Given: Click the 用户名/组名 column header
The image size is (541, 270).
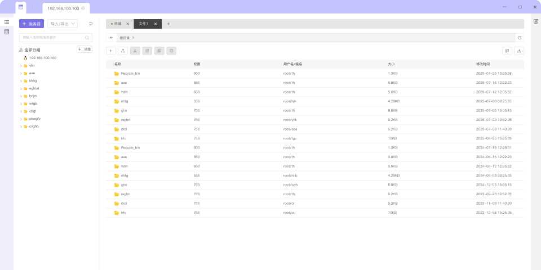Looking at the screenshot, I should (292, 64).
